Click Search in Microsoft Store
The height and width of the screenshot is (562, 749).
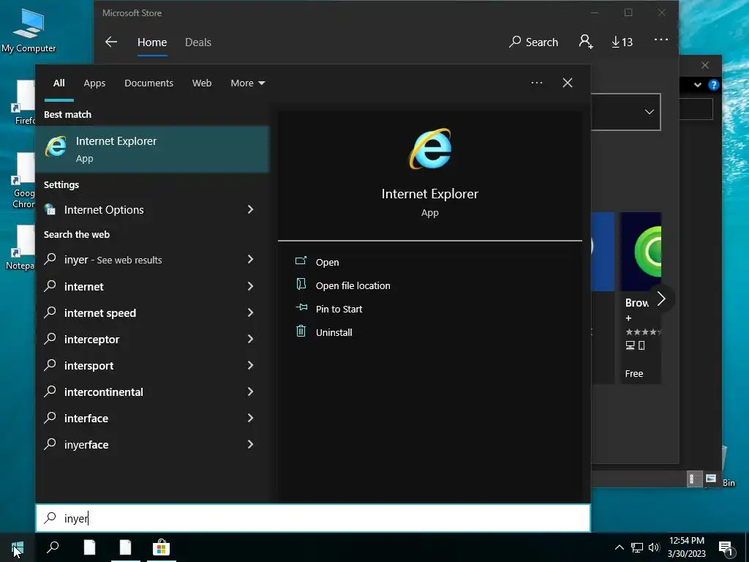[x=533, y=42]
